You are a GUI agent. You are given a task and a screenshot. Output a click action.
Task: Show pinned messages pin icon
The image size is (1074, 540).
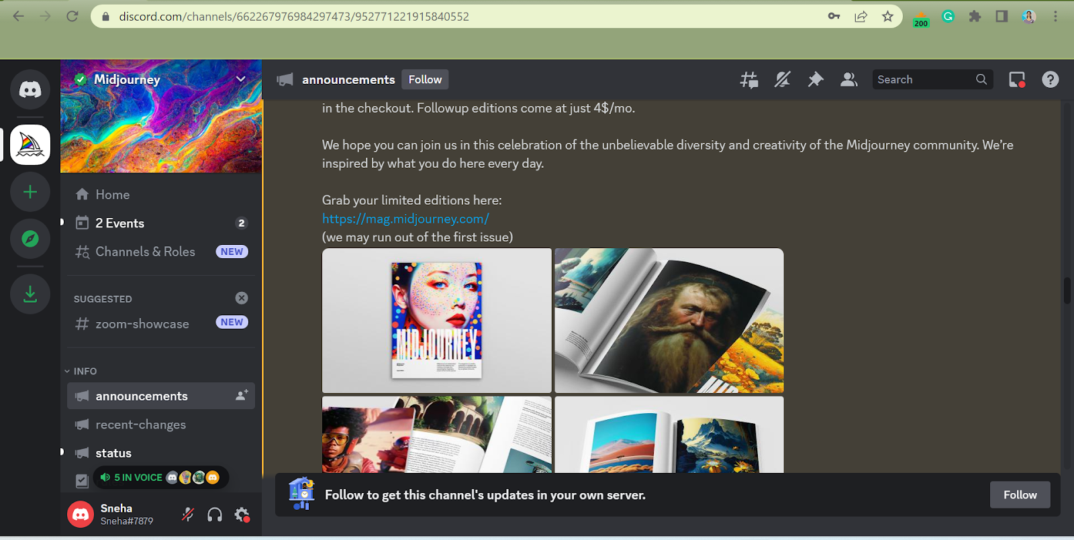pos(815,80)
